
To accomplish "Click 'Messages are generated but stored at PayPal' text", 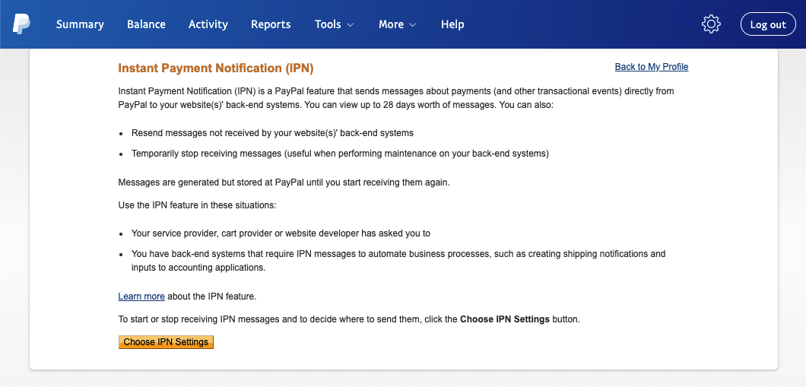I will 284,182.
